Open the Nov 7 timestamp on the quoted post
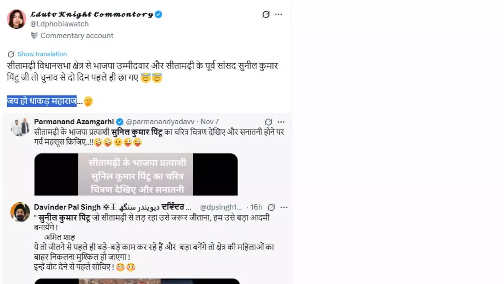 [210, 122]
